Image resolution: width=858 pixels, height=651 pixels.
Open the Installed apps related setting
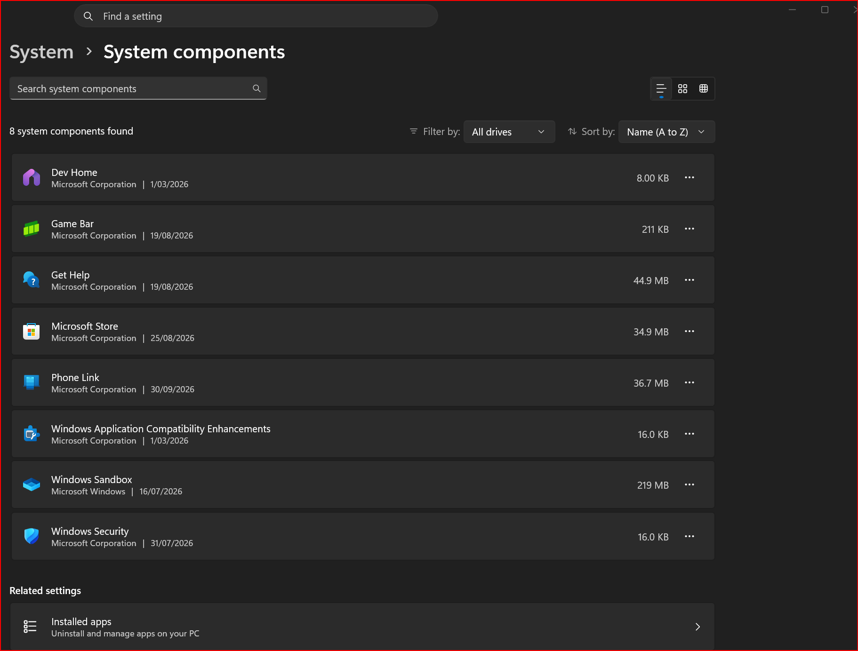[363, 627]
